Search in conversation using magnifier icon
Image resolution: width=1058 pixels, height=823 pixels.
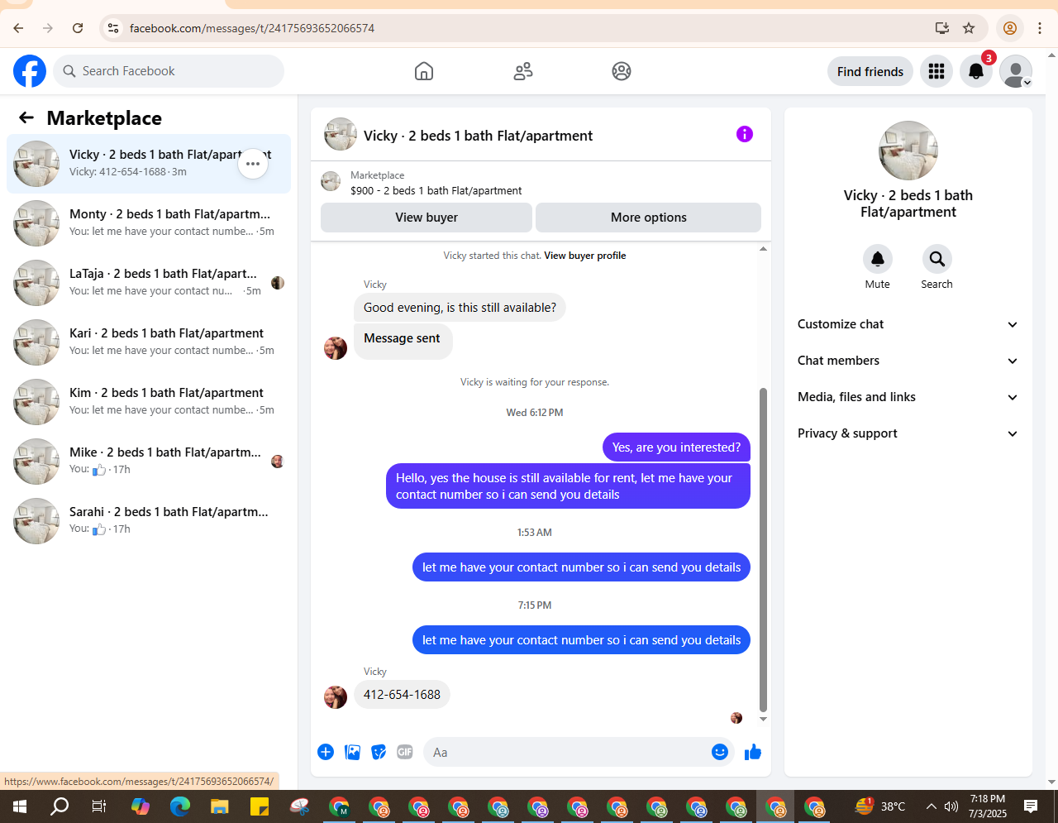(937, 259)
